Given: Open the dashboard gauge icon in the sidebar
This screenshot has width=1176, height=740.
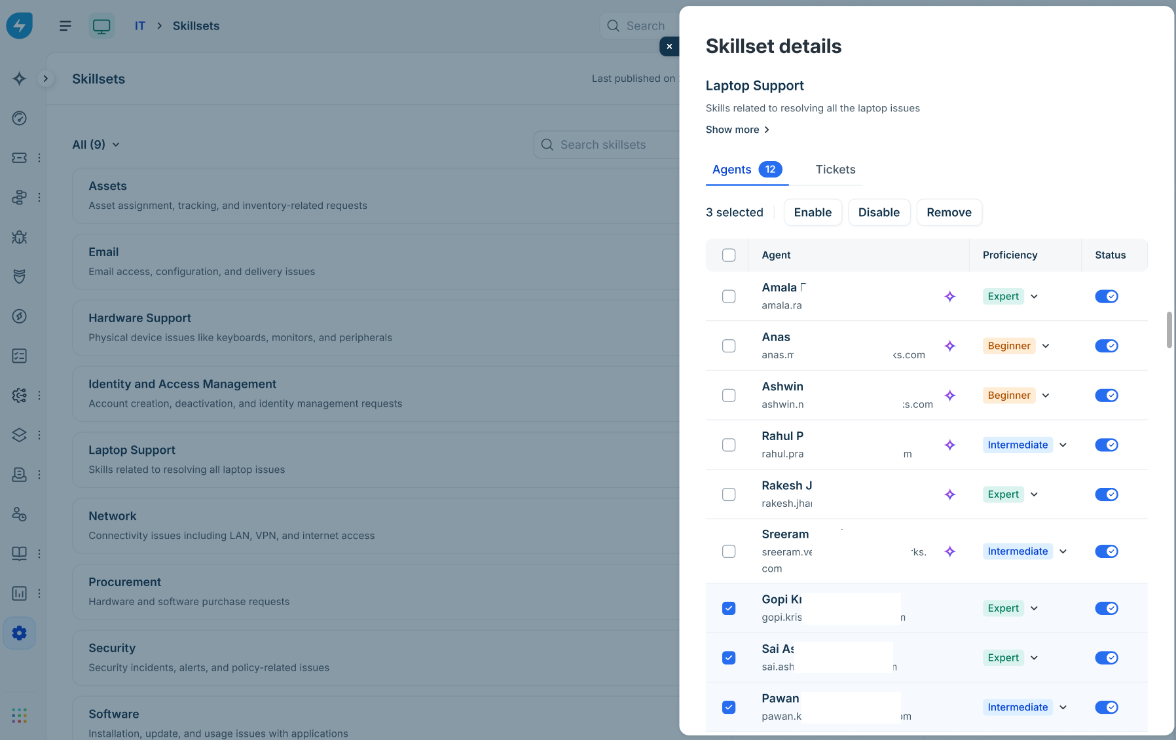Looking at the screenshot, I should [x=20, y=119].
